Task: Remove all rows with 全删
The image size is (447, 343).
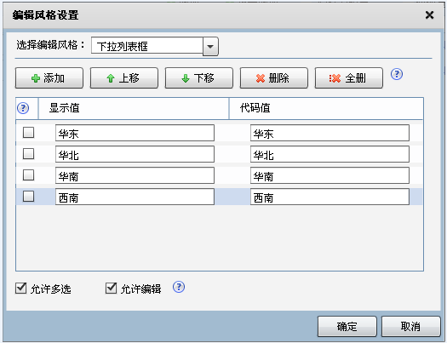Action: click(x=349, y=77)
